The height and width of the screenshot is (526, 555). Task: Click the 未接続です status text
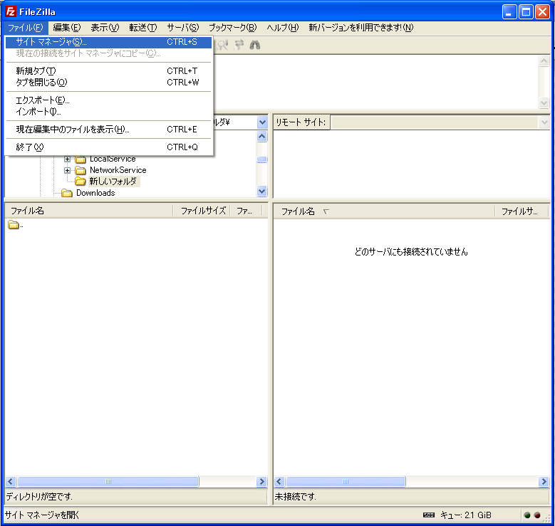pyautogui.click(x=295, y=497)
